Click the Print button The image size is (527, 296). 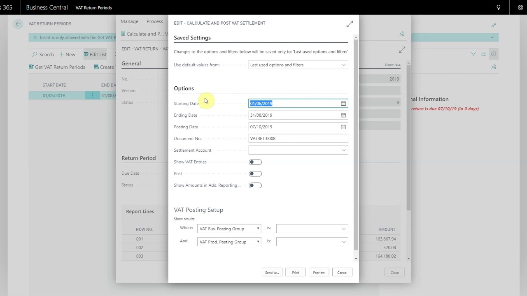pos(296,273)
